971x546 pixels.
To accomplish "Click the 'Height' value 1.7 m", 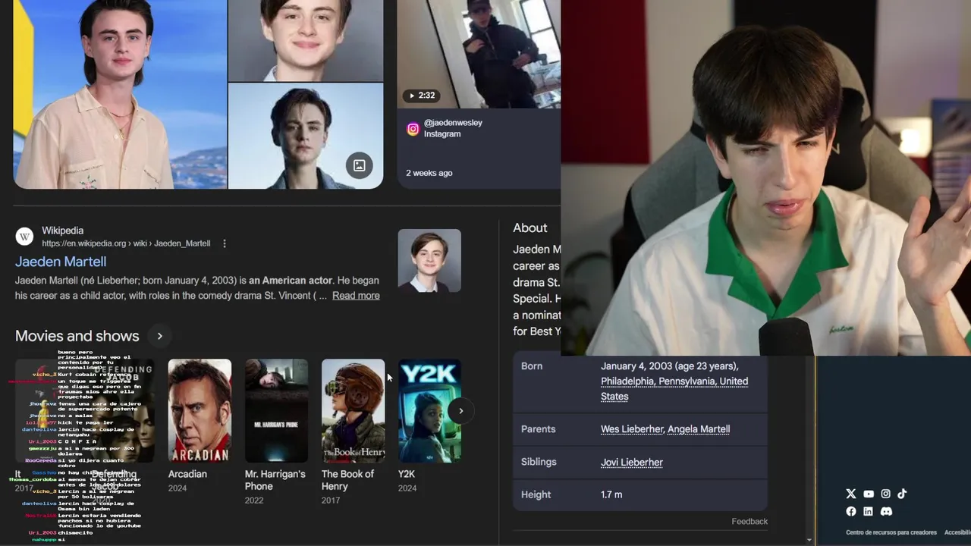I will point(611,494).
